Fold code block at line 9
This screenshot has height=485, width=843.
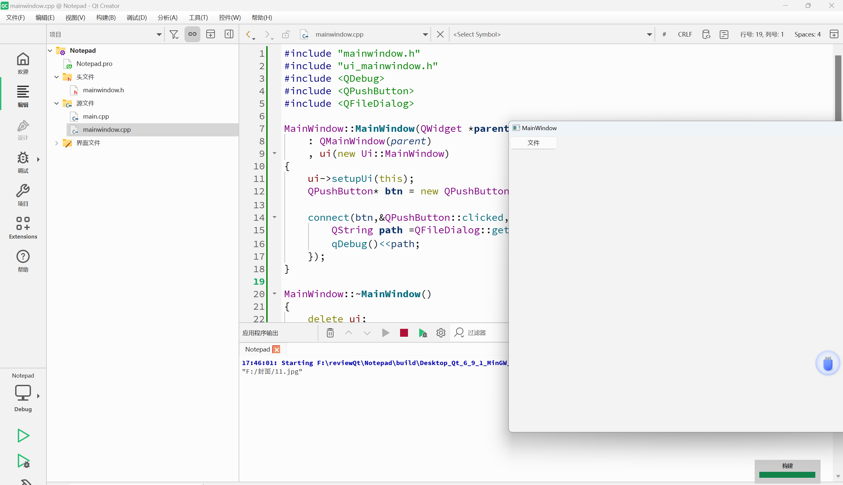pos(275,153)
